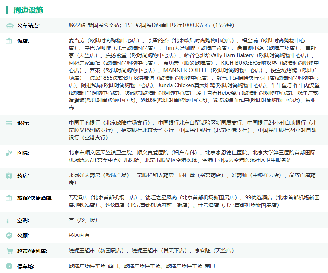Click the text 北京市顺义区天竺镇卫生院
This screenshot has height=273, width=328.
pyautogui.click(x=100, y=153)
